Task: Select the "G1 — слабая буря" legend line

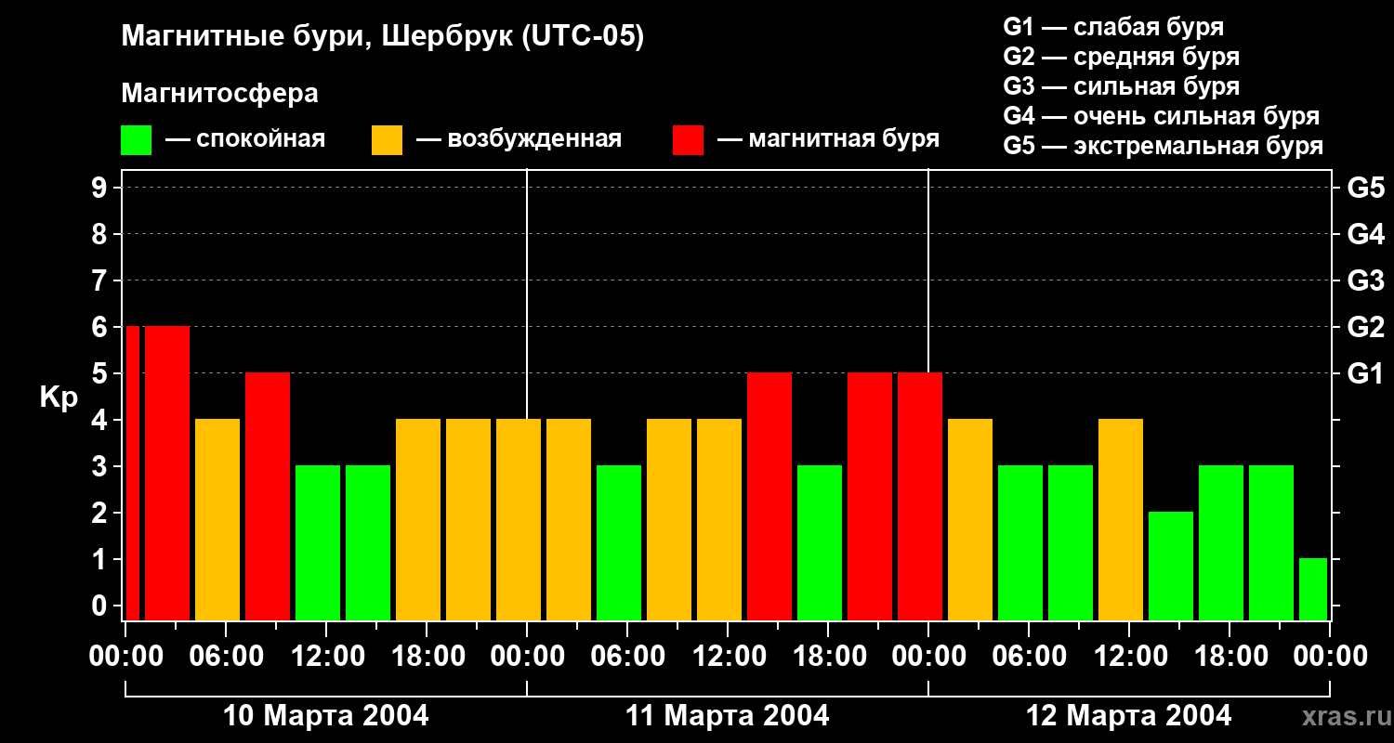Action: tap(1113, 27)
